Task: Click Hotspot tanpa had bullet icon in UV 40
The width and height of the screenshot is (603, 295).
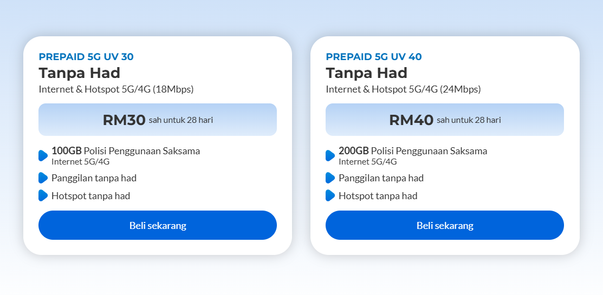Action: click(x=330, y=195)
